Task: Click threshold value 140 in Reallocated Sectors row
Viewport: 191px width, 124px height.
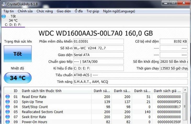Action: 148,112
